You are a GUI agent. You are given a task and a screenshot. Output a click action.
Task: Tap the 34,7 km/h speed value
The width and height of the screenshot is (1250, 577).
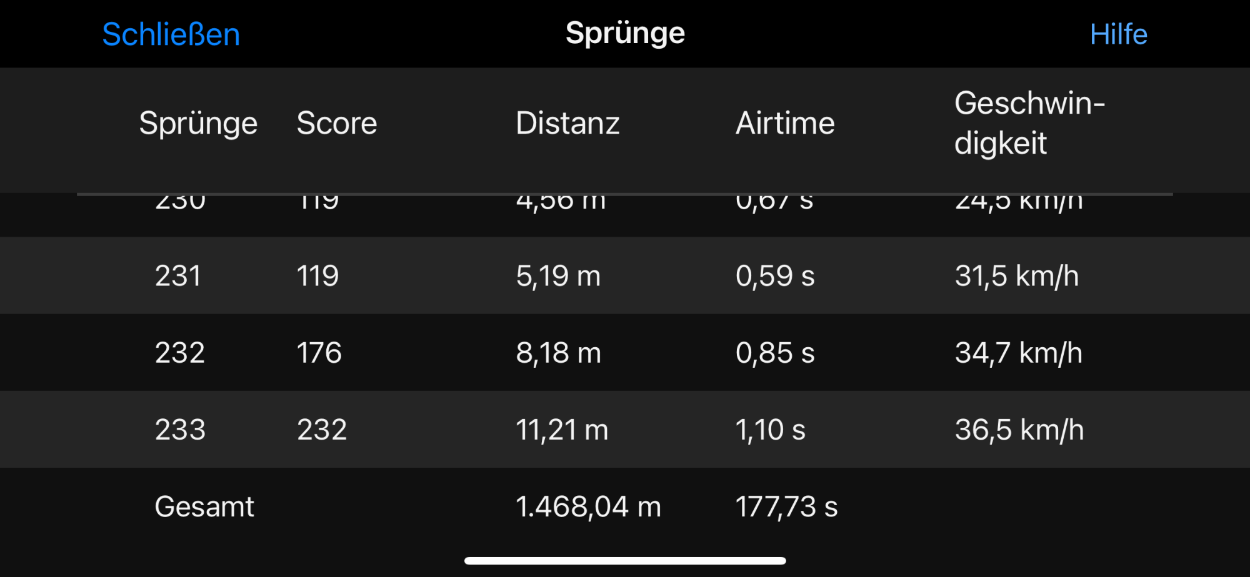click(x=1018, y=353)
